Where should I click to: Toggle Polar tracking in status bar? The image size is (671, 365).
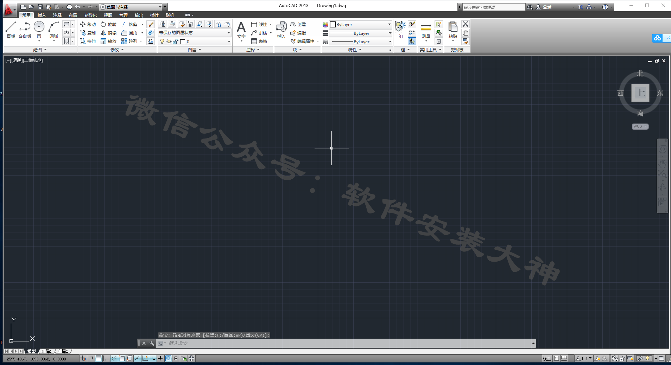coord(114,358)
